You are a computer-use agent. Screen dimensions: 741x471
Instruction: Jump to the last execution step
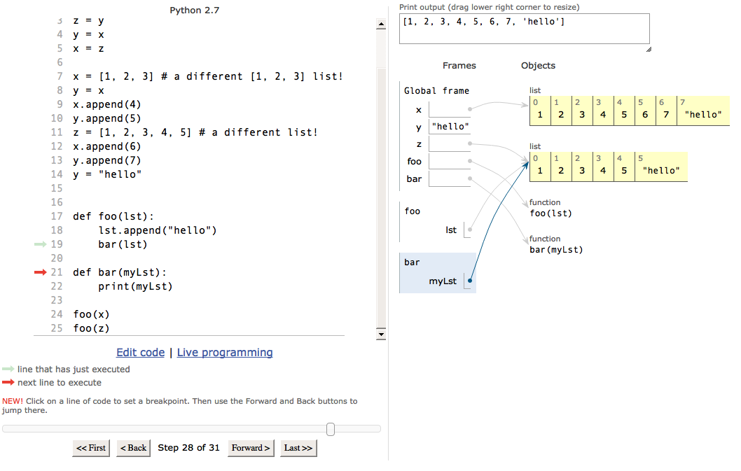[x=298, y=448]
